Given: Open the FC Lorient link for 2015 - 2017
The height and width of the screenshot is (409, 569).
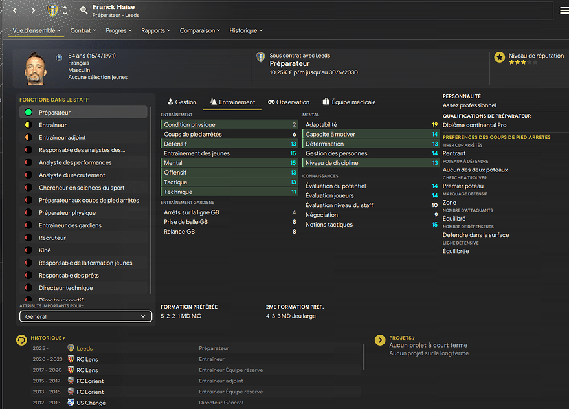Looking at the screenshot, I should 90,381.
